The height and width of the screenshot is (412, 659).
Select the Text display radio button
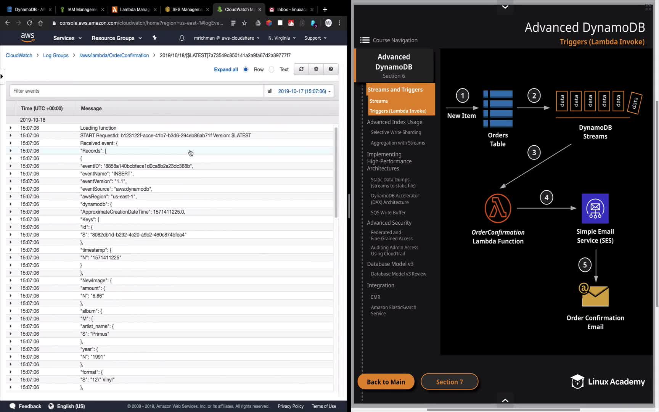pyautogui.click(x=272, y=69)
